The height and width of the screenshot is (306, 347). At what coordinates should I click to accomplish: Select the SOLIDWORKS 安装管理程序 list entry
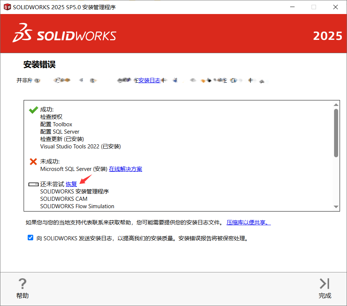74,191
